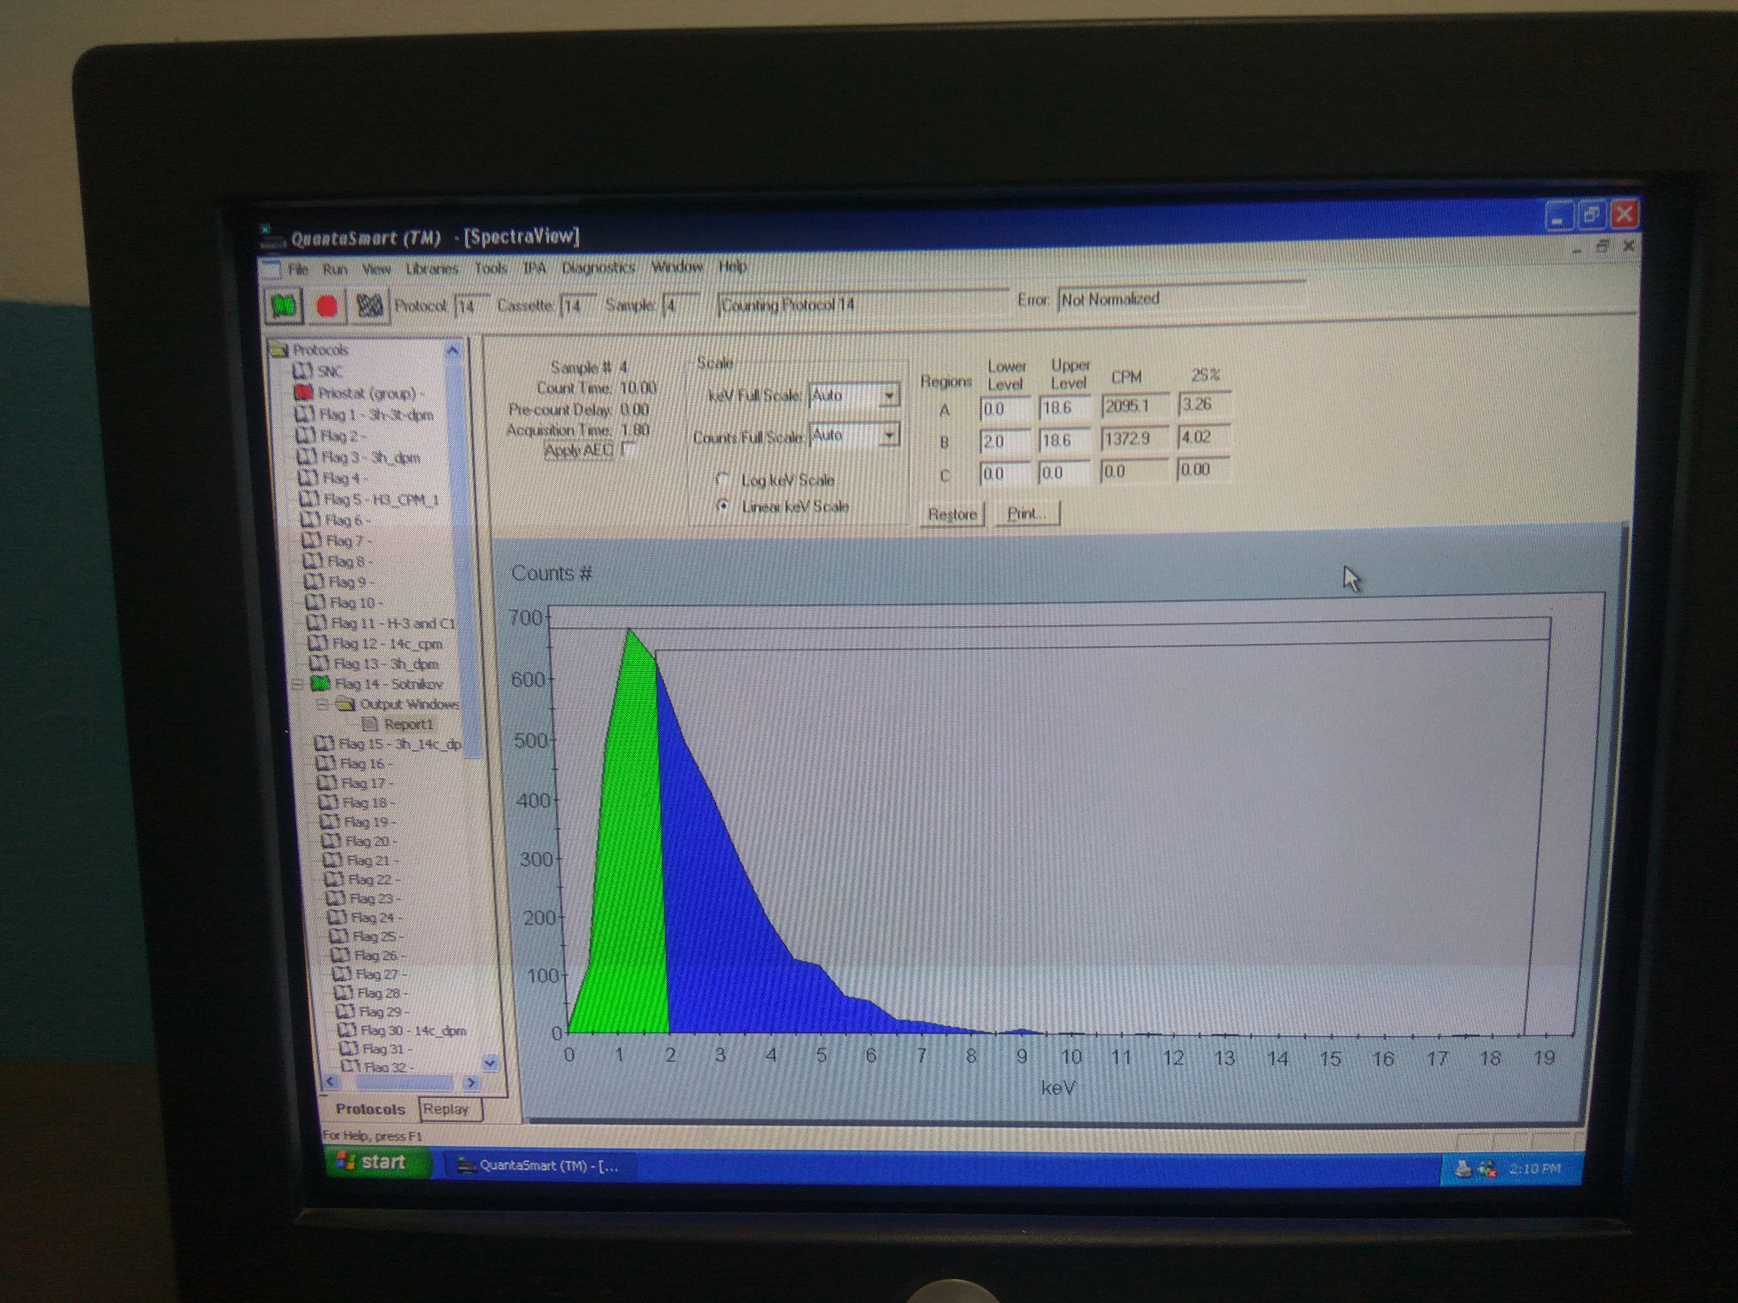1738x1303 pixels.
Task: Click the Flag 11 - H-3 and C1 icon
Action: 317,622
